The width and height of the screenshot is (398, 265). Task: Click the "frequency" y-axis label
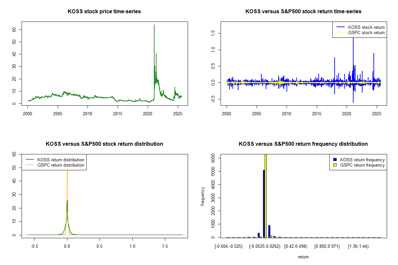203,196
